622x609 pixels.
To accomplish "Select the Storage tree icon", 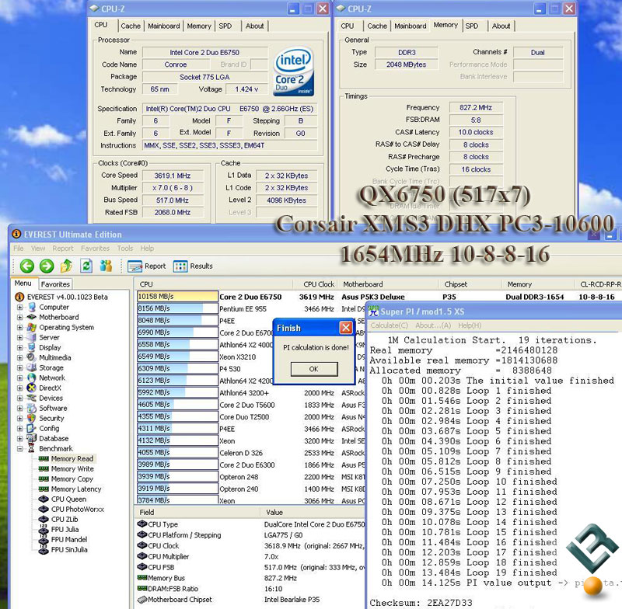I will 32,367.
